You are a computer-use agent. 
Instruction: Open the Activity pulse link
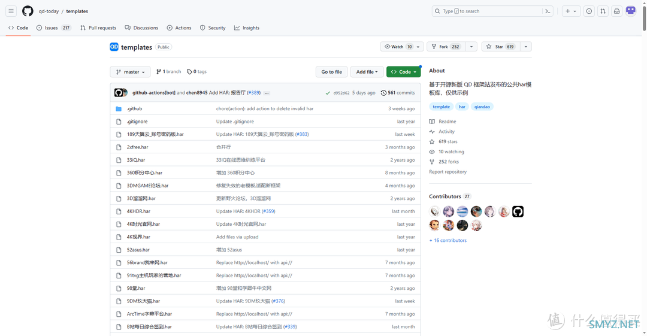click(442, 131)
